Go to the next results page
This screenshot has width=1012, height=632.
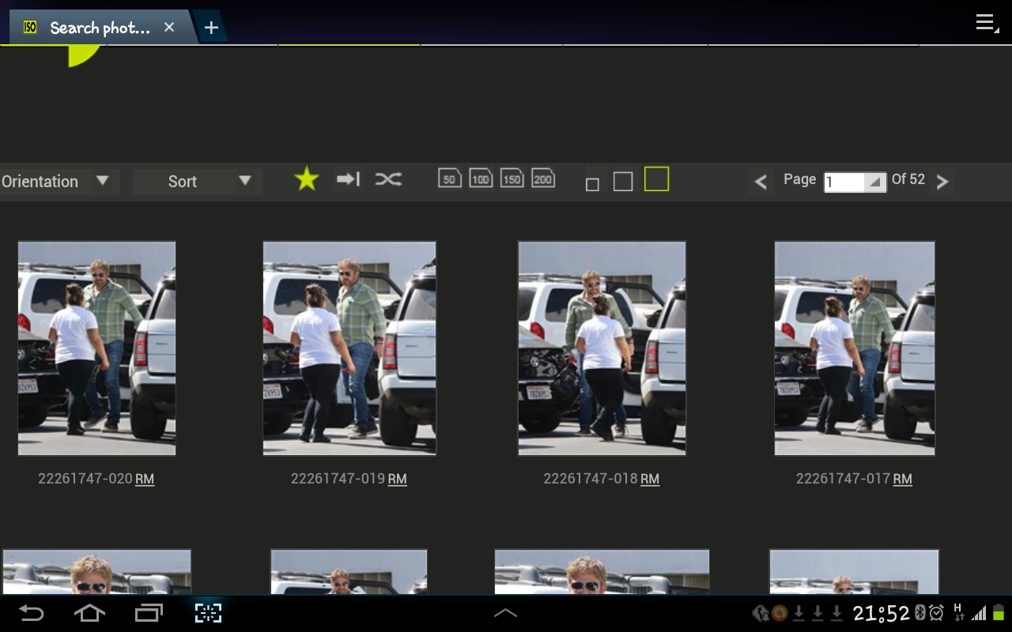click(942, 182)
